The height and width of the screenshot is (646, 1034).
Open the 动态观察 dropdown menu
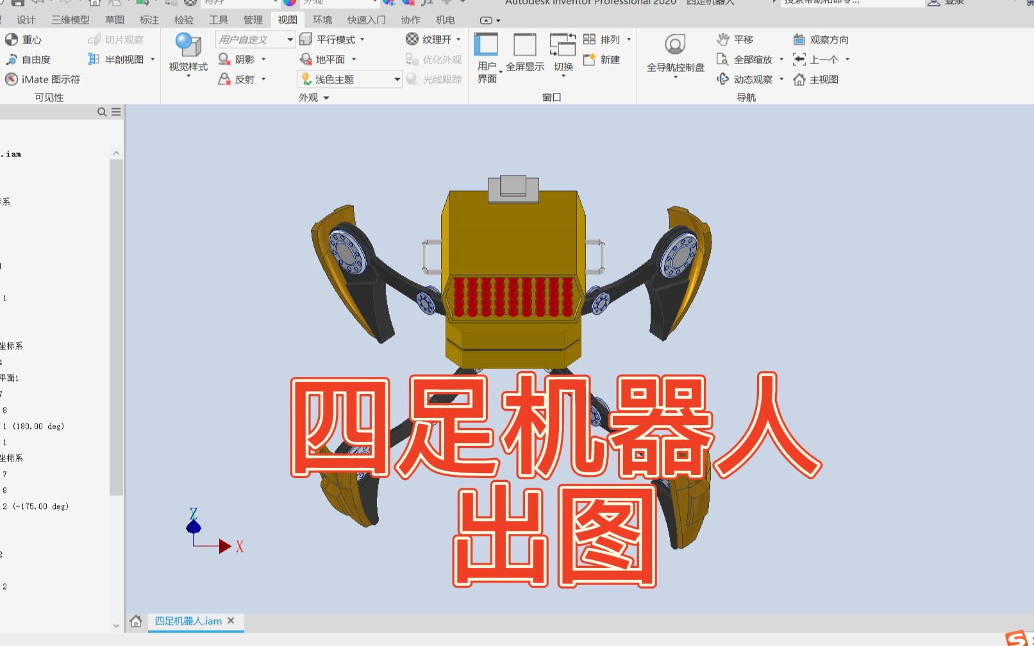click(783, 79)
